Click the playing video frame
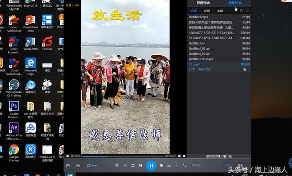This screenshot has height=176, width=292. (125, 77)
